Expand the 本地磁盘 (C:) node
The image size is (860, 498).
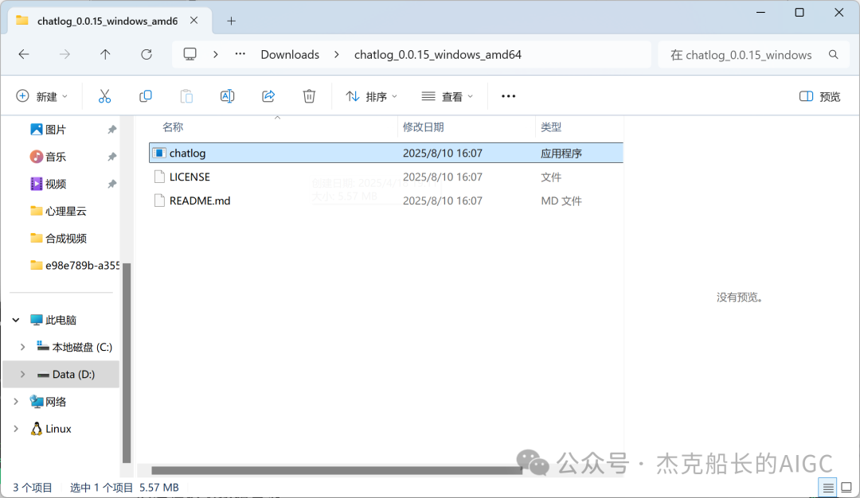[22, 348]
